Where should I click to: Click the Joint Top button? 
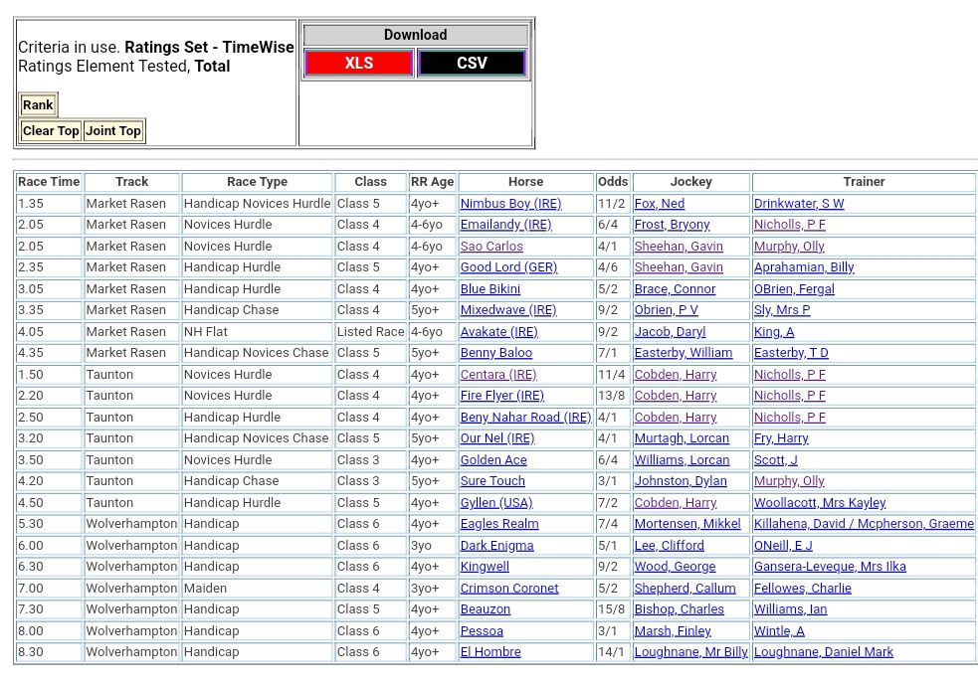tap(113, 131)
